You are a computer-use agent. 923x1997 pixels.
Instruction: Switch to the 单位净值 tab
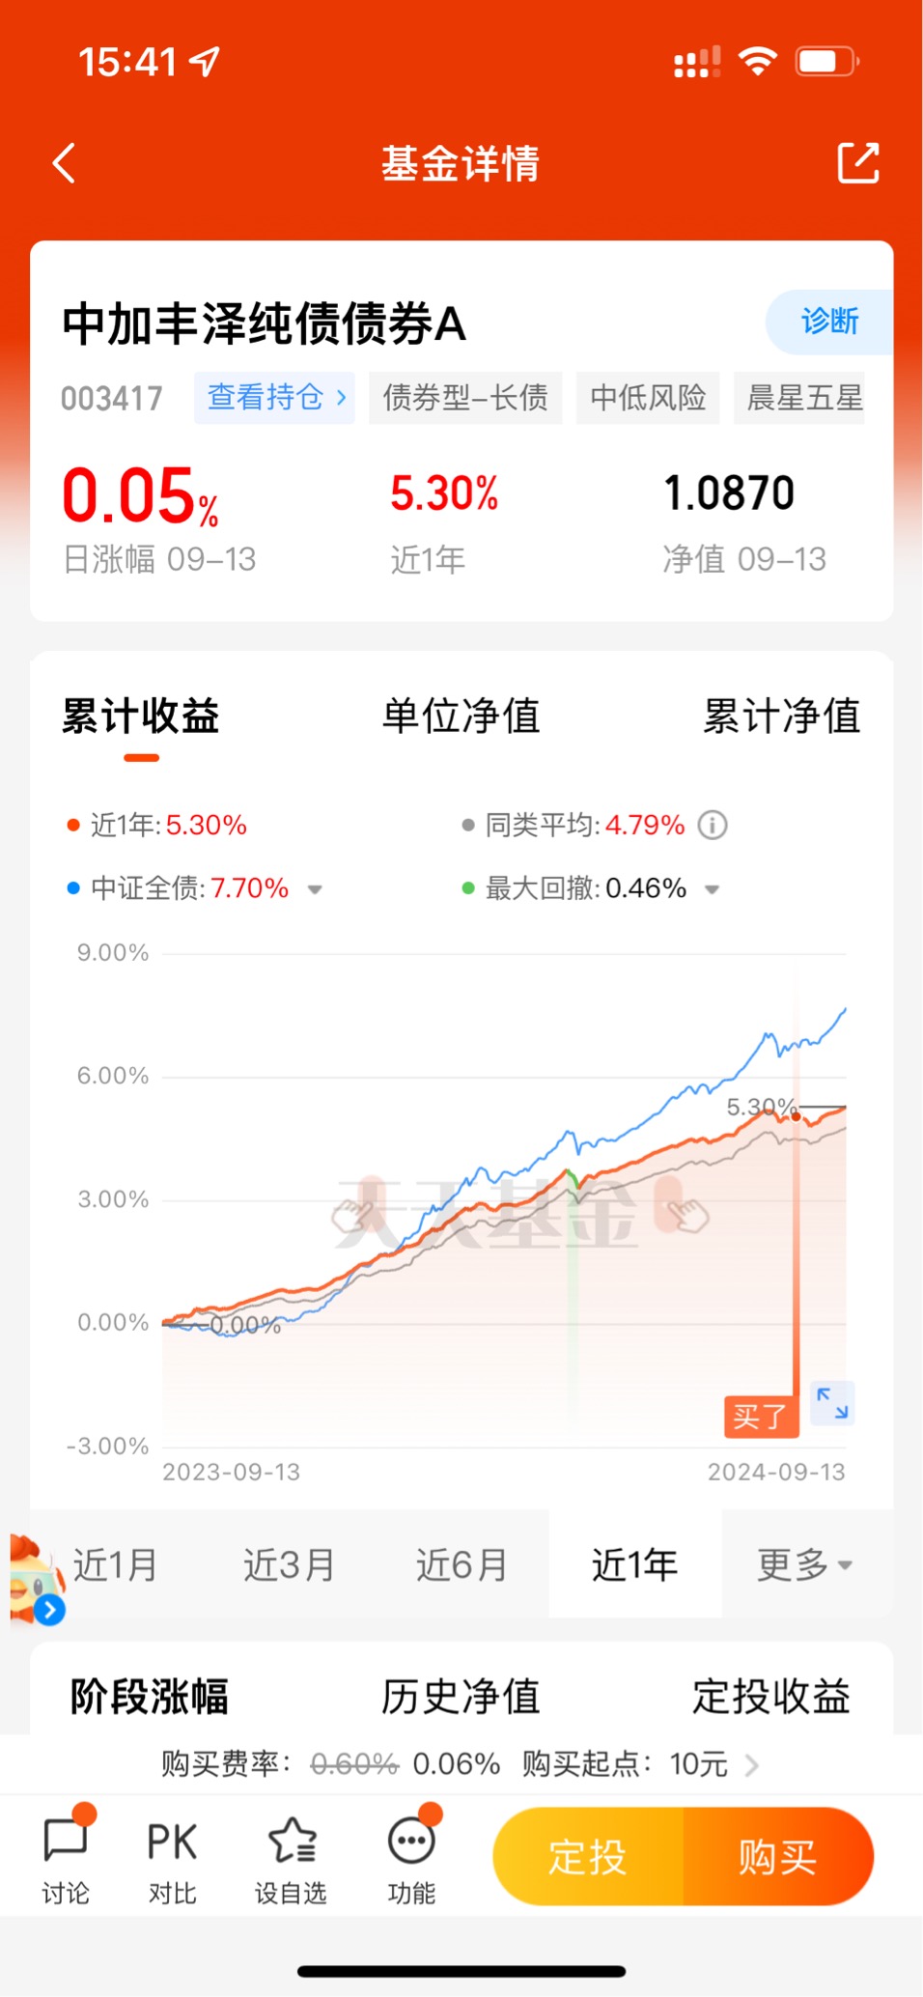(461, 717)
